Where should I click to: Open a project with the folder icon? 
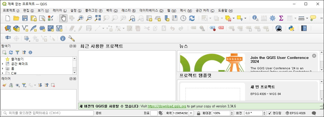tap(16, 18)
